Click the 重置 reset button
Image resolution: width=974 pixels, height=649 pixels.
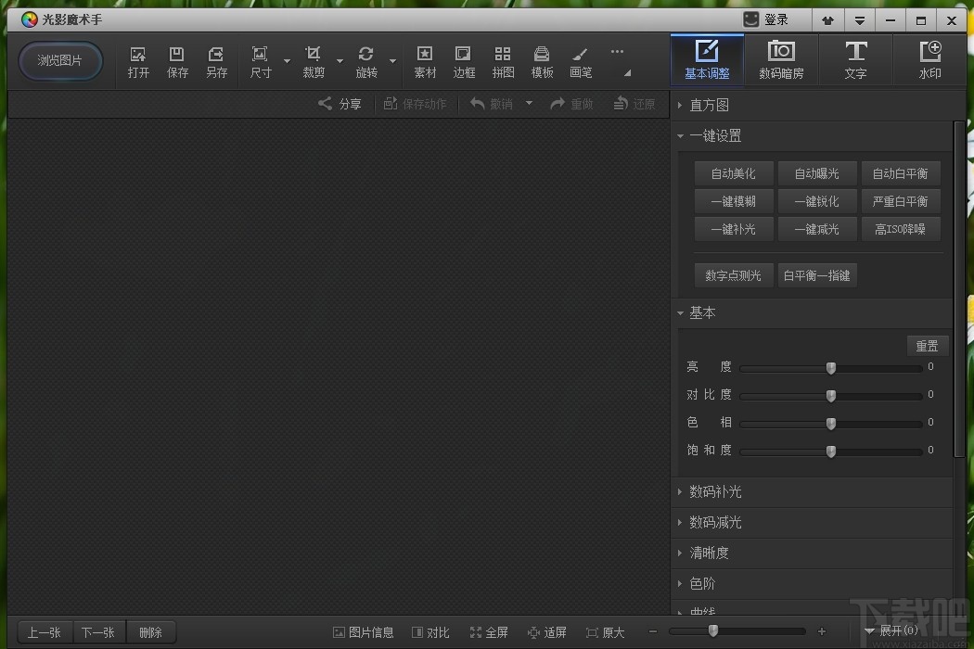pos(928,346)
